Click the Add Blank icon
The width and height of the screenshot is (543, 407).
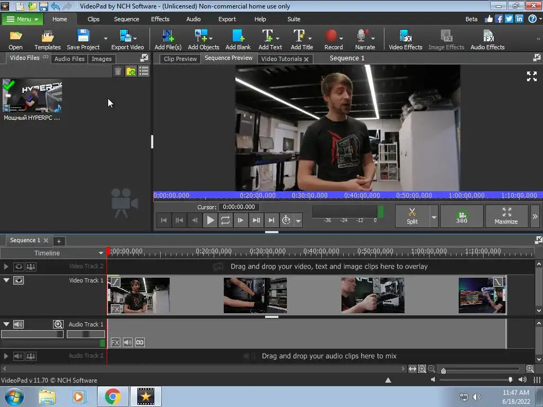click(x=238, y=40)
